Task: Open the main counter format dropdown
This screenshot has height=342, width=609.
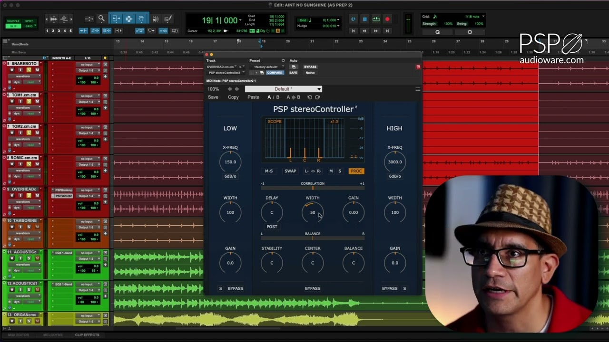Action: (x=241, y=20)
